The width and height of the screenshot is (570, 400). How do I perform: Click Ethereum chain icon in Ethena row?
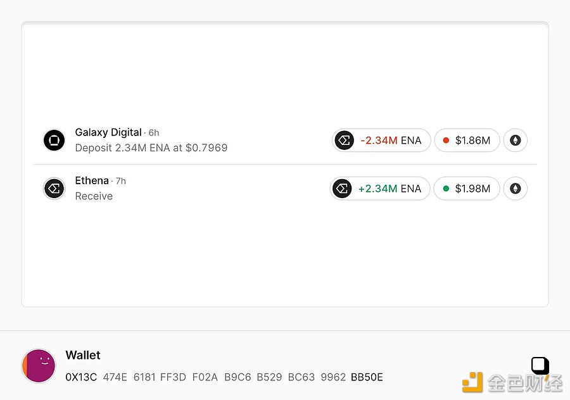(516, 189)
